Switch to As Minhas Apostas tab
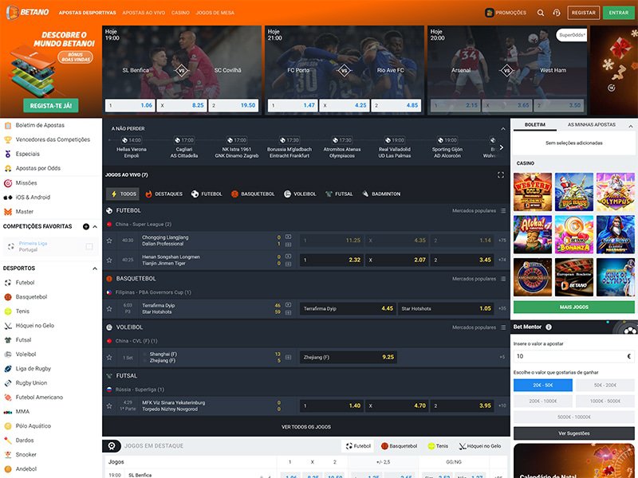The image size is (638, 478). (x=591, y=124)
